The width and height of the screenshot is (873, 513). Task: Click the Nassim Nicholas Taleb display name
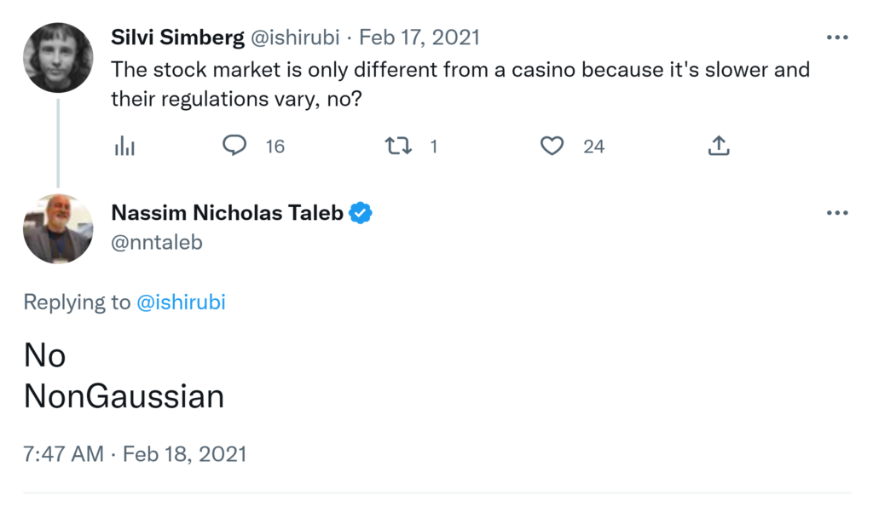(x=227, y=213)
